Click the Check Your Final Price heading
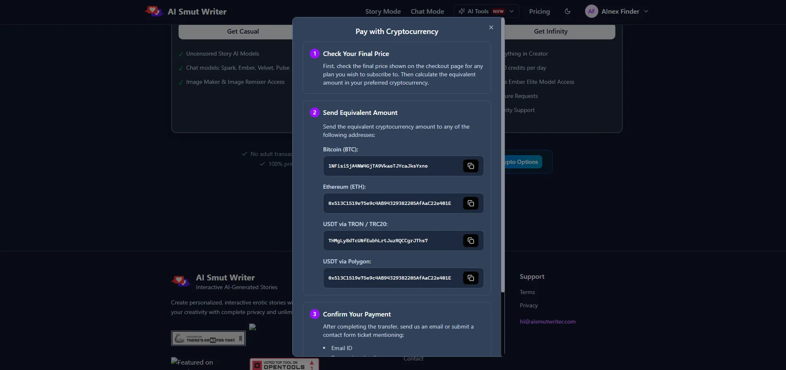Image resolution: width=786 pixels, height=370 pixels. tap(356, 54)
